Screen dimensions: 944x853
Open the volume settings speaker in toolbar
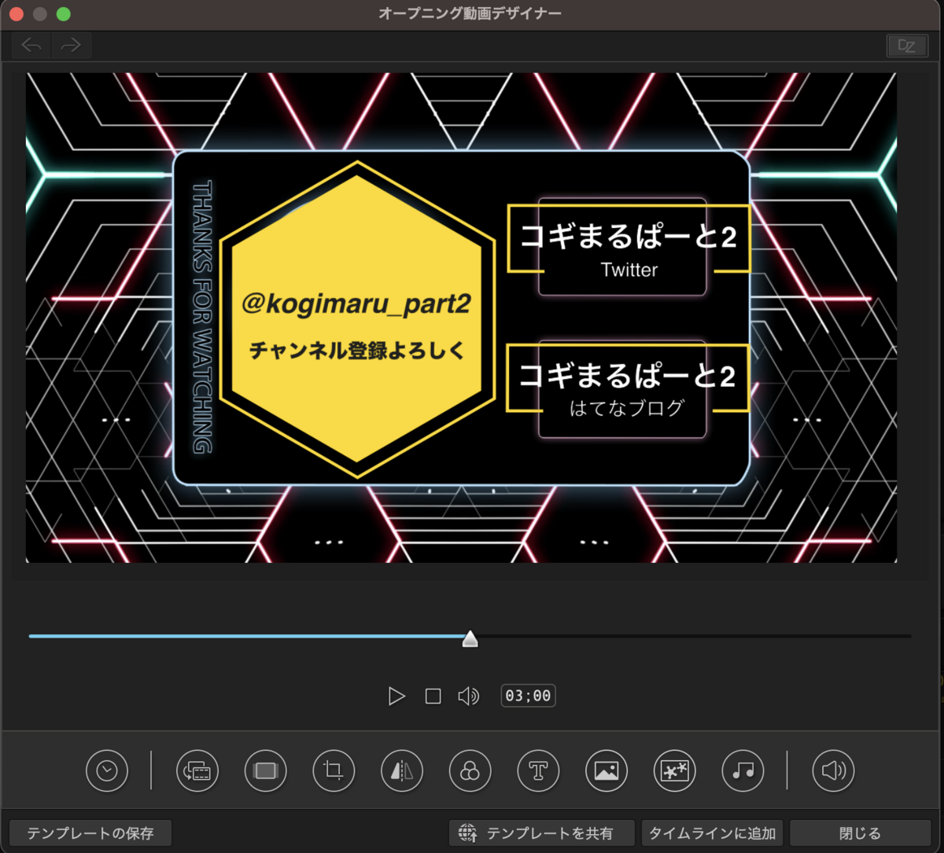(x=833, y=770)
